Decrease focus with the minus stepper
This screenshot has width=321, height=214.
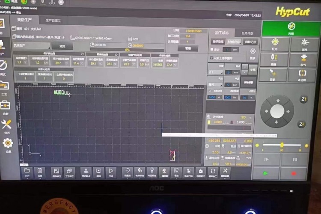[245, 72]
